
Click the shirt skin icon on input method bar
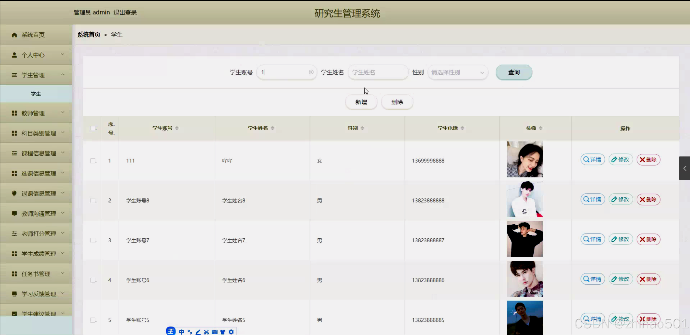pyautogui.click(x=223, y=332)
